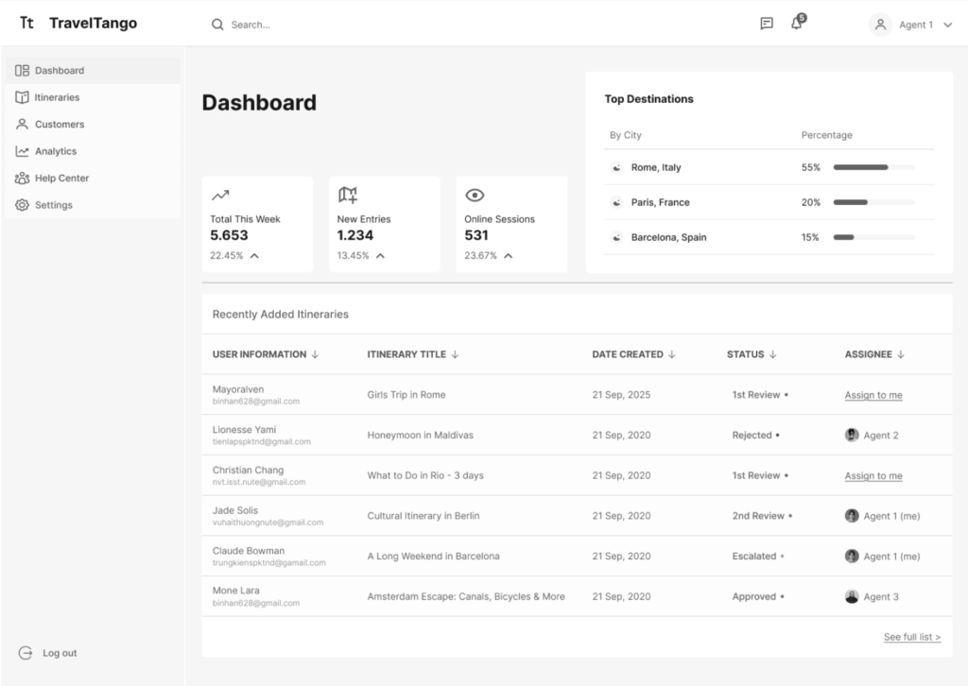The image size is (968, 686).
Task: Open the notifications bell icon
Action: point(797,24)
